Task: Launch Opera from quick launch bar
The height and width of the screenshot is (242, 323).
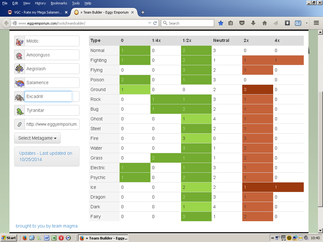Action: coord(61,238)
